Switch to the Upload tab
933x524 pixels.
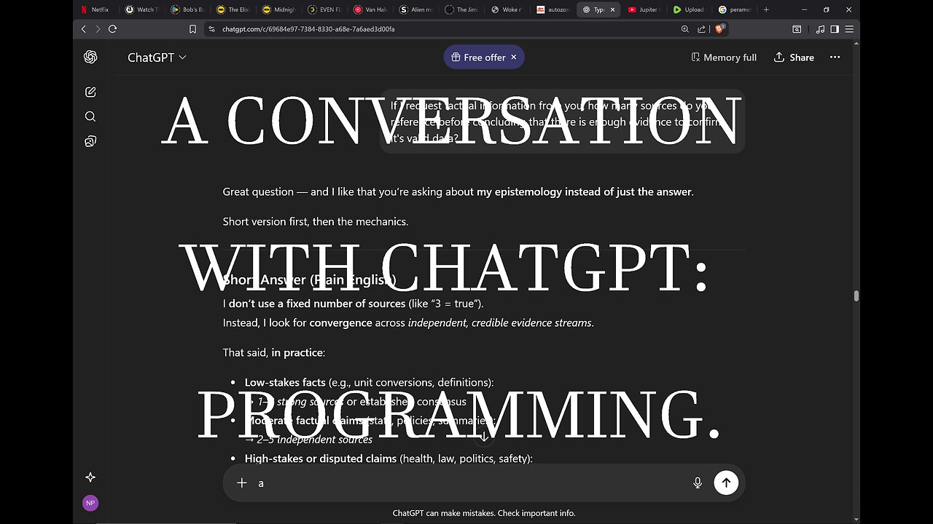coord(690,9)
